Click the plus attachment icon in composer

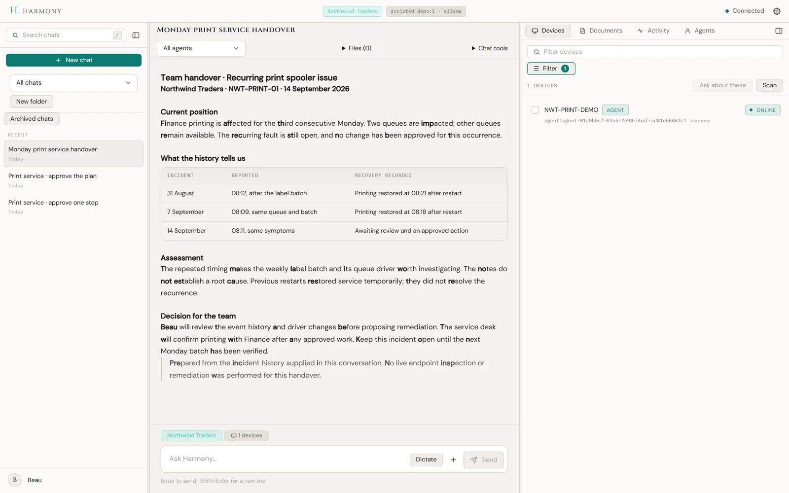453,460
